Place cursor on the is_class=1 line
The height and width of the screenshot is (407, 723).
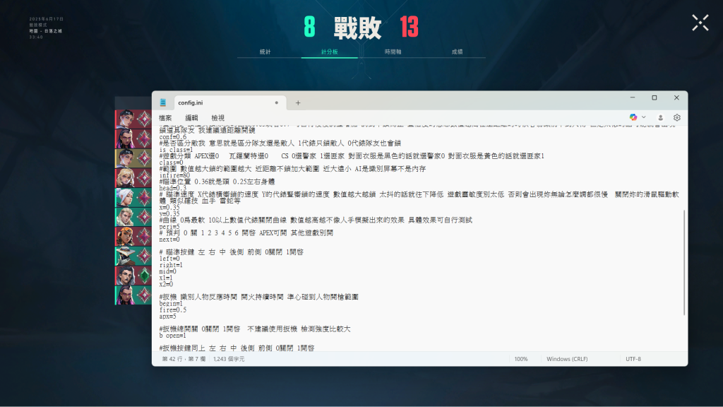tap(176, 150)
